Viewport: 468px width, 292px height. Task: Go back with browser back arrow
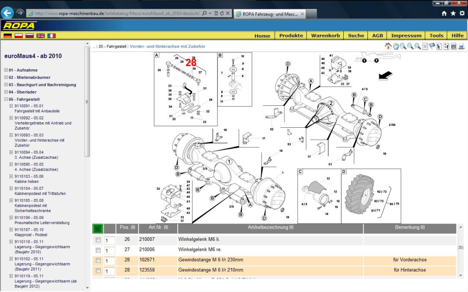[x=7, y=13]
